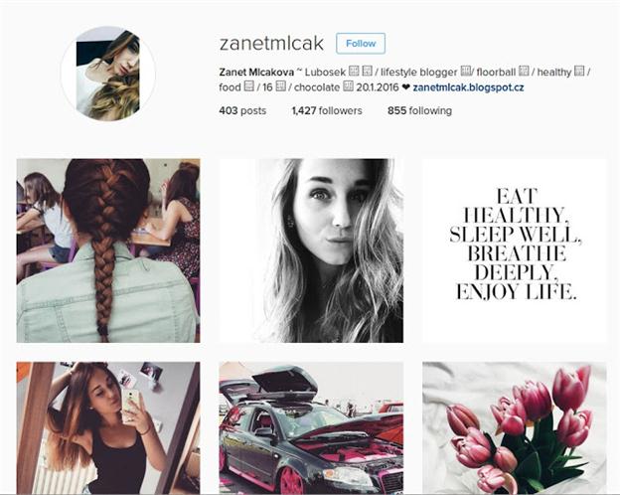Open the Eat Healthy quote post

point(515,250)
